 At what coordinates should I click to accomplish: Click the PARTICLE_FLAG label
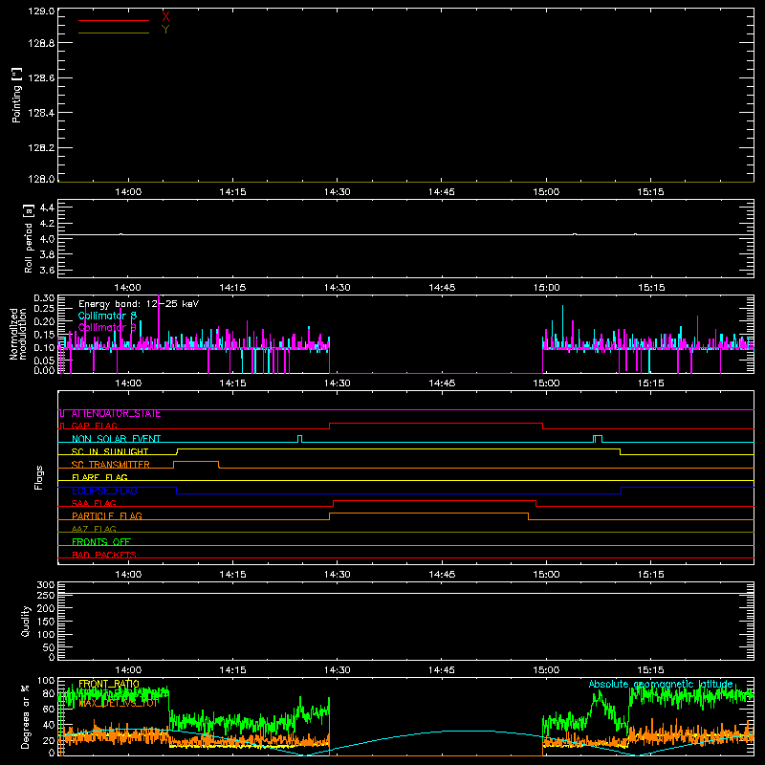[107, 516]
